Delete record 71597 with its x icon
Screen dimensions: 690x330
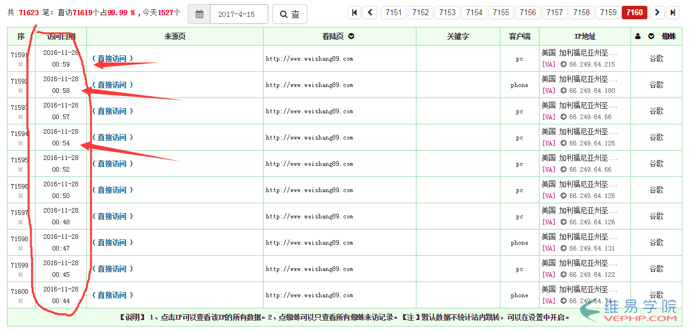pyautogui.click(x=20, y=221)
